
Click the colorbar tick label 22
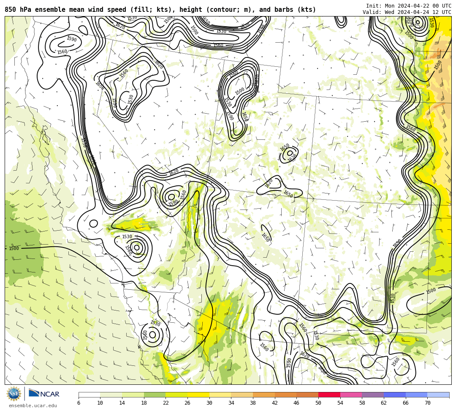point(166,403)
